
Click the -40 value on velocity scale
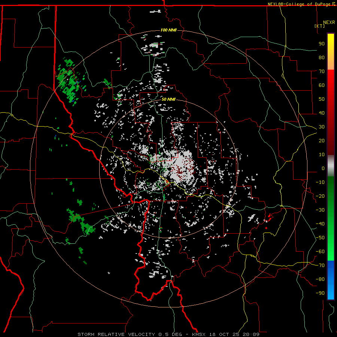coord(320,224)
